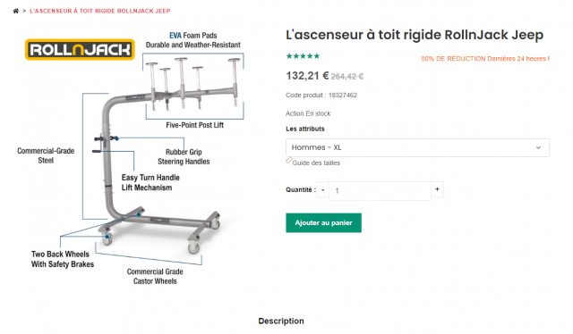
Task: Decrease quantity with minus button
Action: point(322,189)
